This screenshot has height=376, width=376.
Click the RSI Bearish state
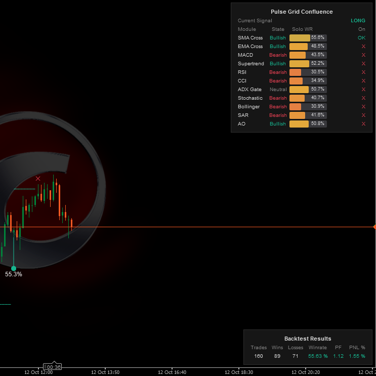tap(278, 72)
